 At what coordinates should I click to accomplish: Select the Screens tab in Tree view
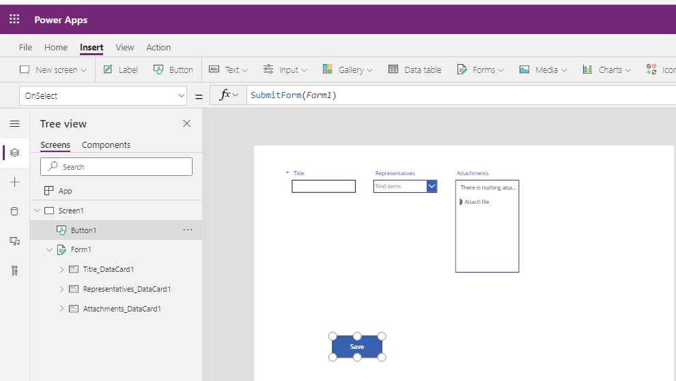(55, 145)
